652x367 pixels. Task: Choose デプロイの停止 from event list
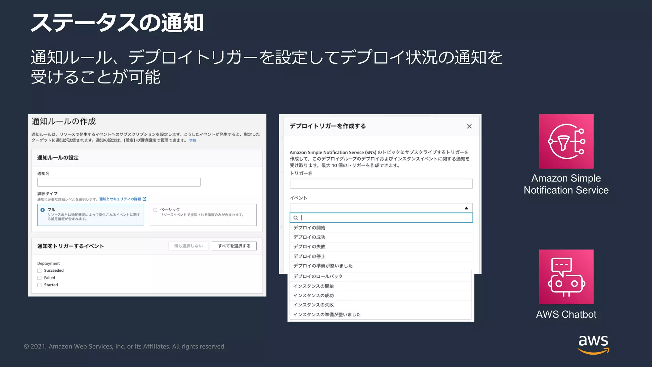point(381,256)
